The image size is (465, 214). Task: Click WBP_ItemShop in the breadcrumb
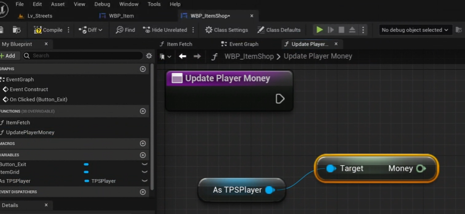coord(249,56)
